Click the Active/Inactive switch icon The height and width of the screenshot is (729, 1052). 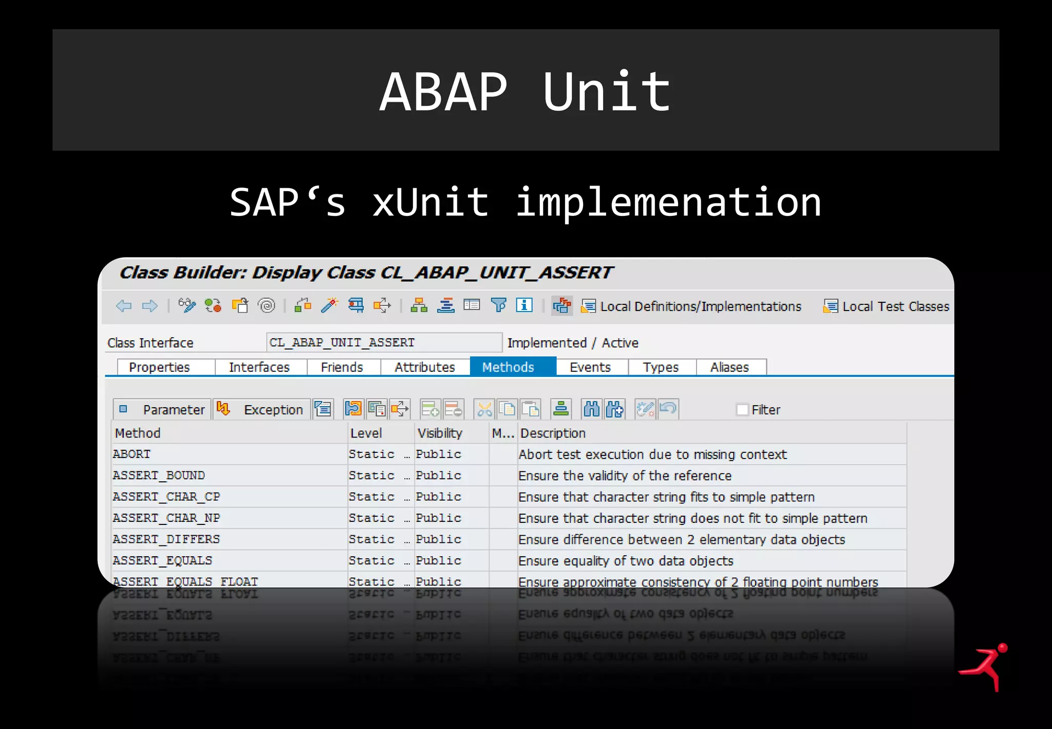click(x=213, y=305)
